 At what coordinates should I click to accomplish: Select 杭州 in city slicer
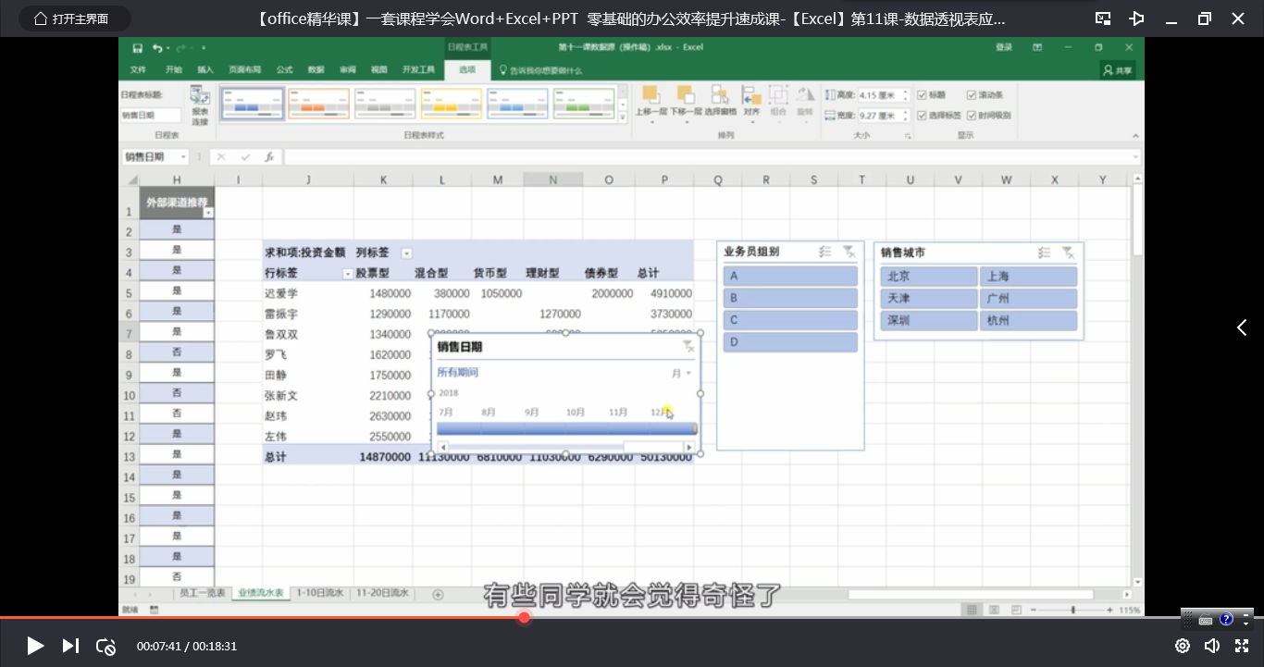[x=1028, y=321]
